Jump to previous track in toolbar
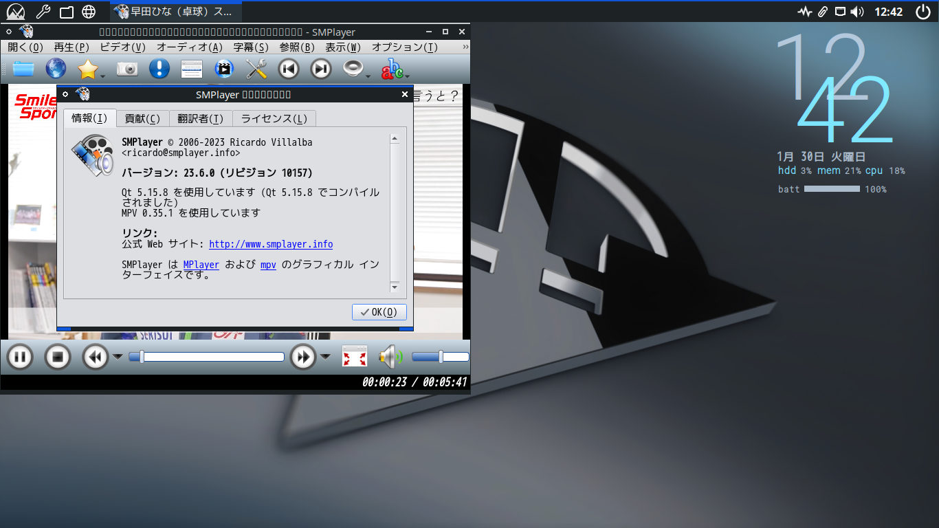Screen dimensions: 939x528 289,69
